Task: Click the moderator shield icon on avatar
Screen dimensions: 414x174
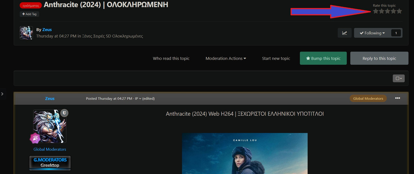Action: click(x=64, y=113)
